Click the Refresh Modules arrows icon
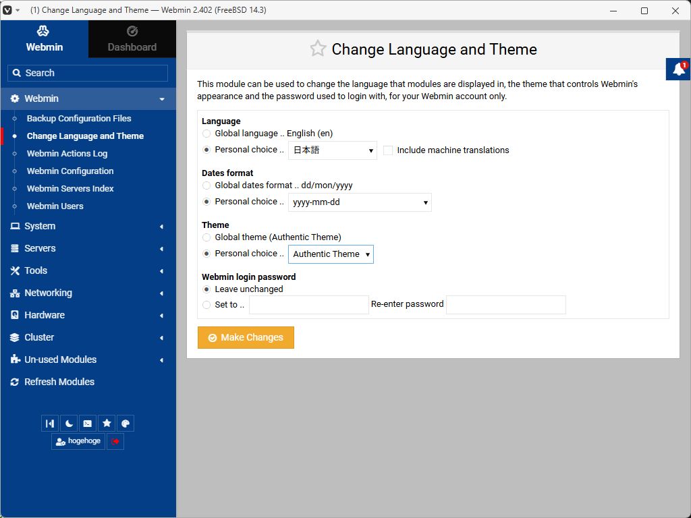The width and height of the screenshot is (691, 518). tap(15, 382)
